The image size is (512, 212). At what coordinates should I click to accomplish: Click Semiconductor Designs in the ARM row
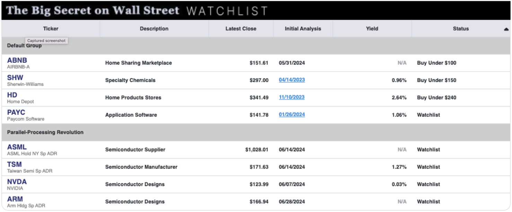135,202
